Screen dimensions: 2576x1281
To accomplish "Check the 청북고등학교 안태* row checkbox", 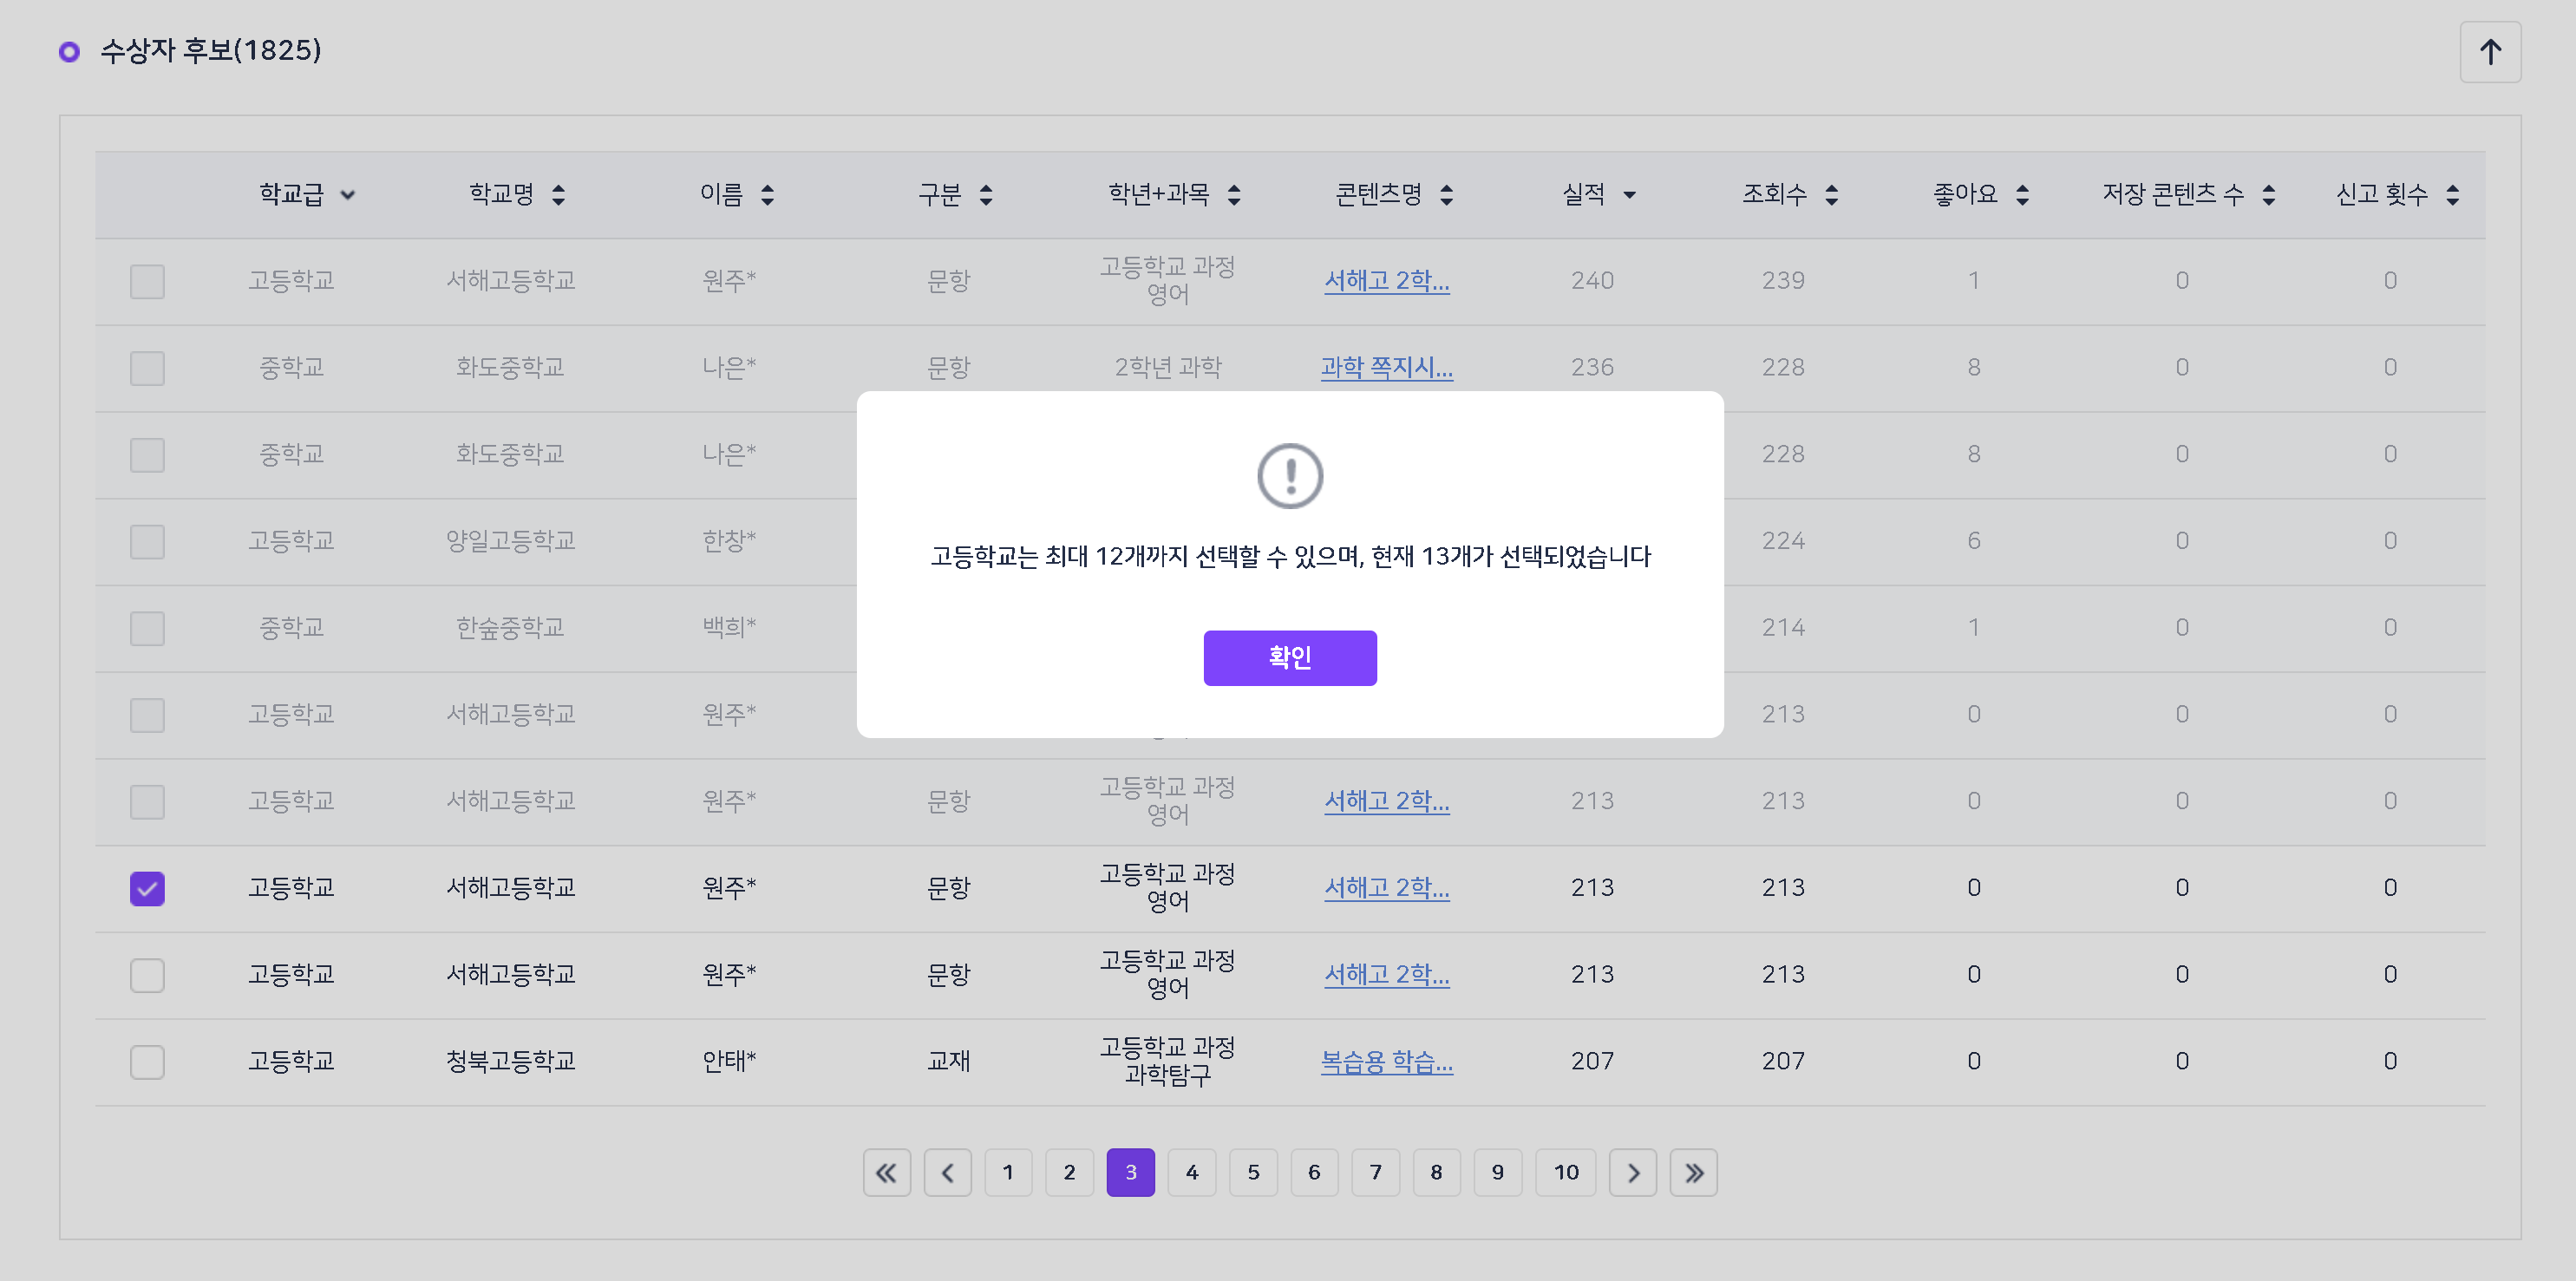I will pyautogui.click(x=147, y=1062).
